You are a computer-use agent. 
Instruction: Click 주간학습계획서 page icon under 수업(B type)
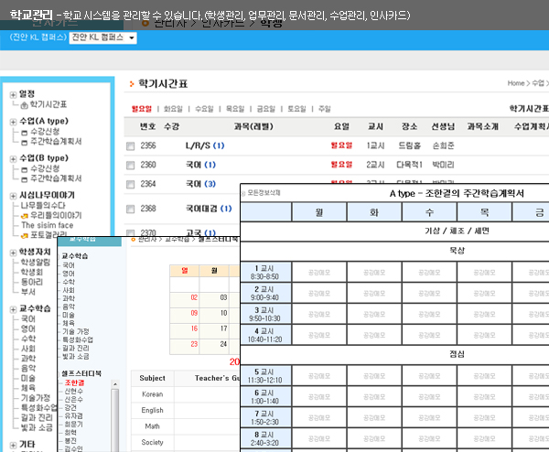pos(24,178)
